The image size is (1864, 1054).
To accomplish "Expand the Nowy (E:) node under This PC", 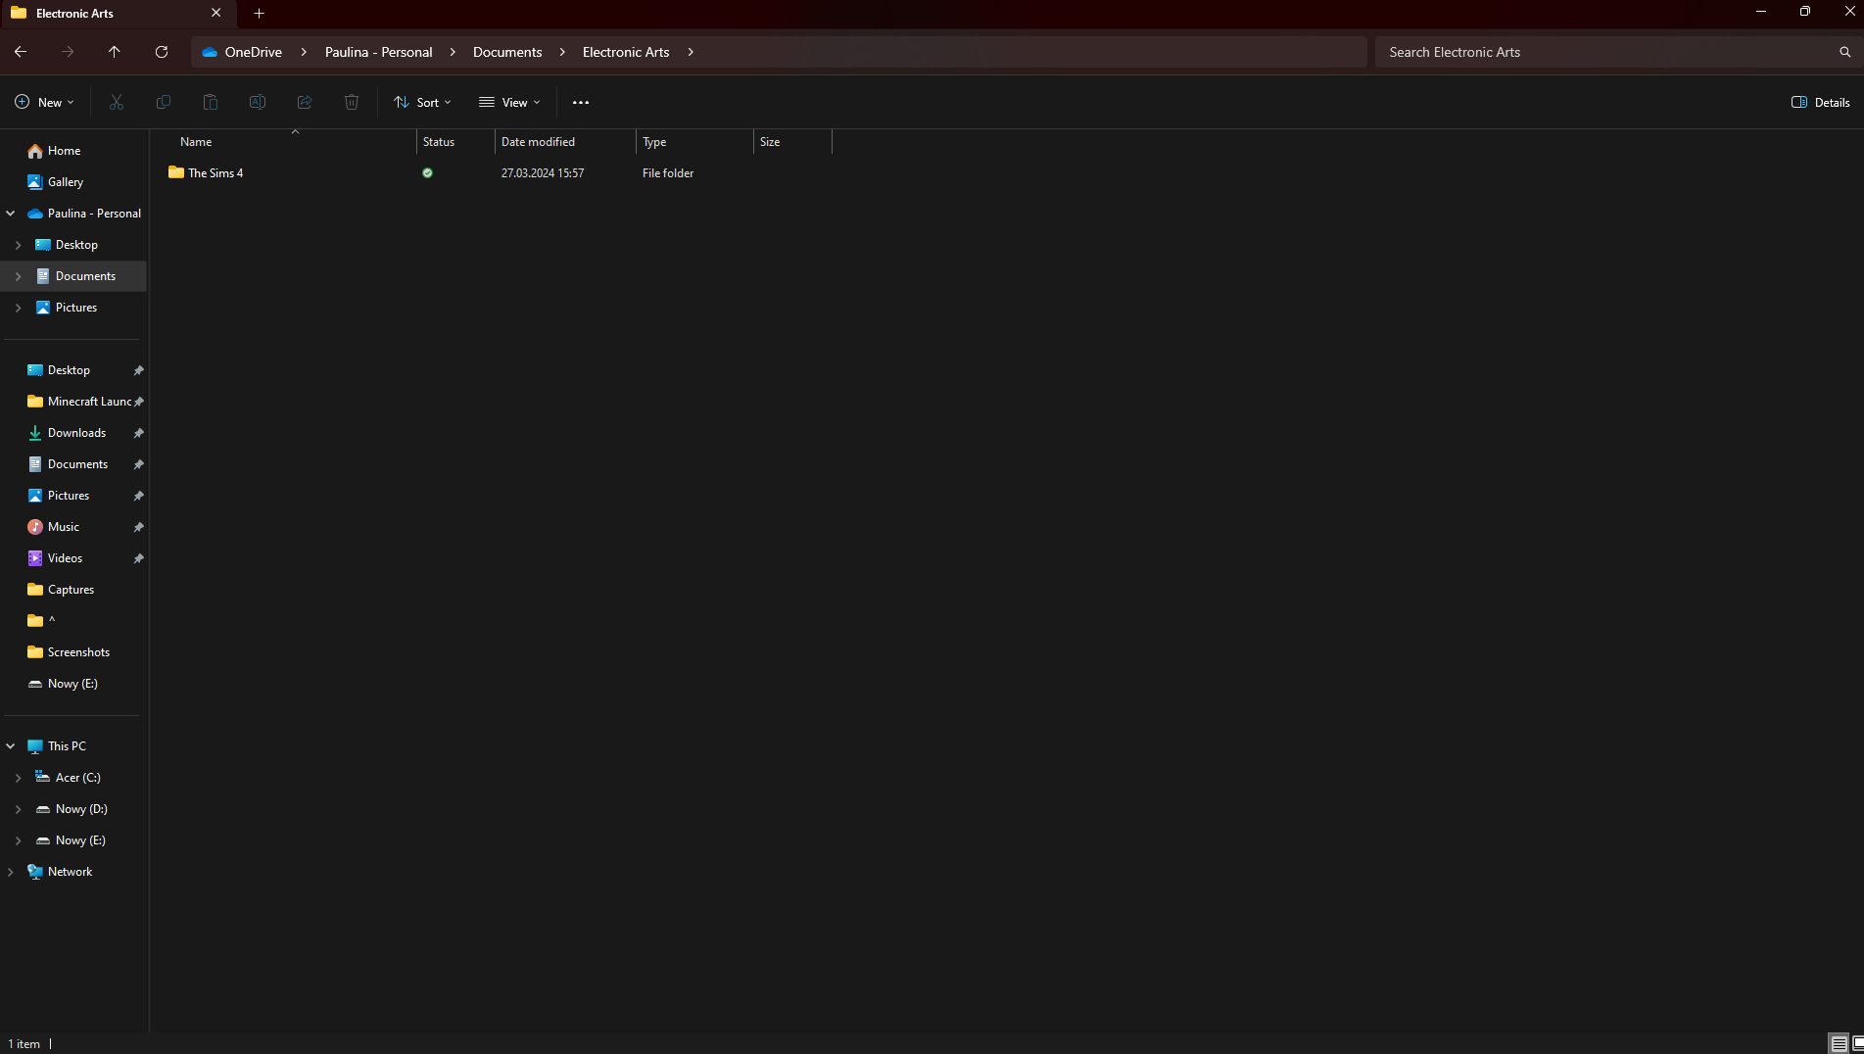I will [x=18, y=840].
